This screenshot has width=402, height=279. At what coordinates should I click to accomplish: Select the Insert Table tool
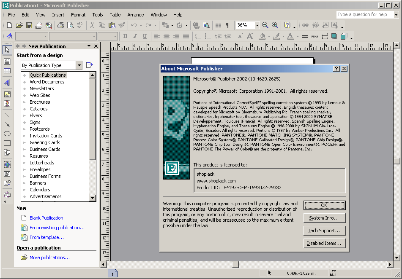tap(7, 71)
